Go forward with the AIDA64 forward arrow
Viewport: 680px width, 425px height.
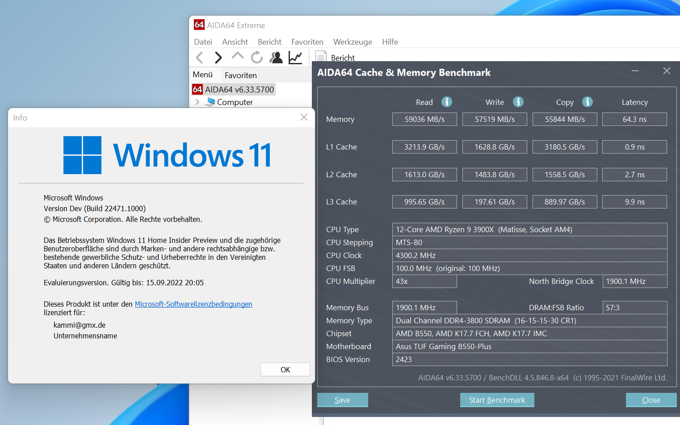(218, 58)
